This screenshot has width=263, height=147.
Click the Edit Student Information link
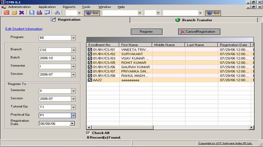[x=24, y=29]
